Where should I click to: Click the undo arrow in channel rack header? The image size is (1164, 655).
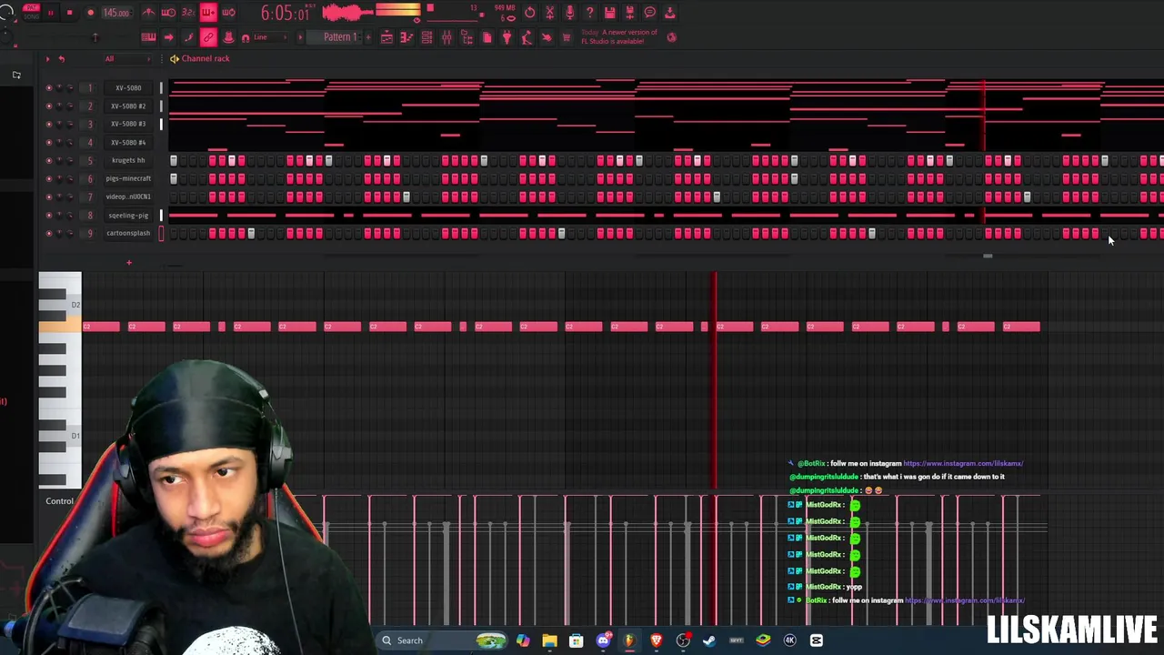point(62,58)
